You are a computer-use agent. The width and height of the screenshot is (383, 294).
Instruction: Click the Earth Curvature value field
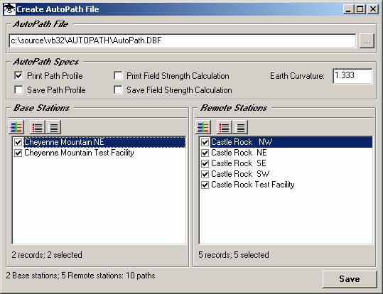point(352,76)
